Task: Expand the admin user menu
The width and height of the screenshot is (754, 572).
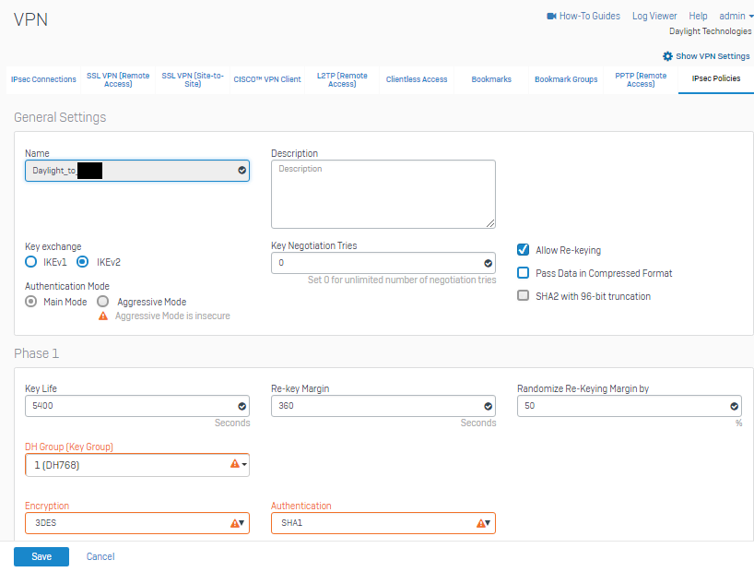Action: pyautogui.click(x=736, y=17)
